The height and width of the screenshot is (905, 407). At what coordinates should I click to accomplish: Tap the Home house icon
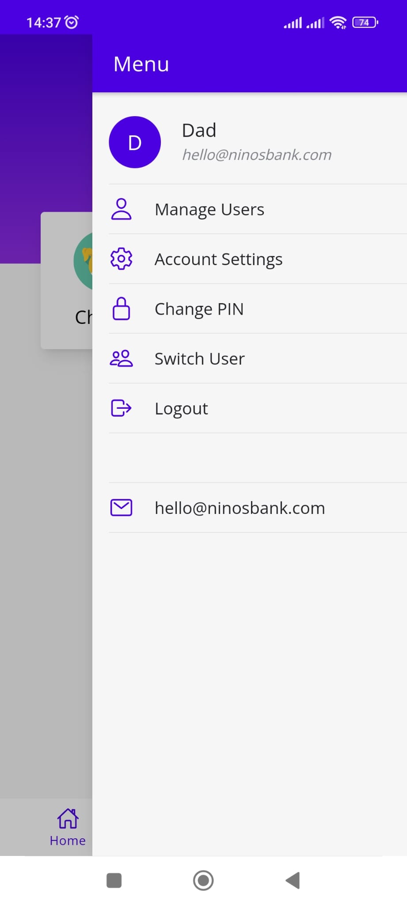[68, 818]
